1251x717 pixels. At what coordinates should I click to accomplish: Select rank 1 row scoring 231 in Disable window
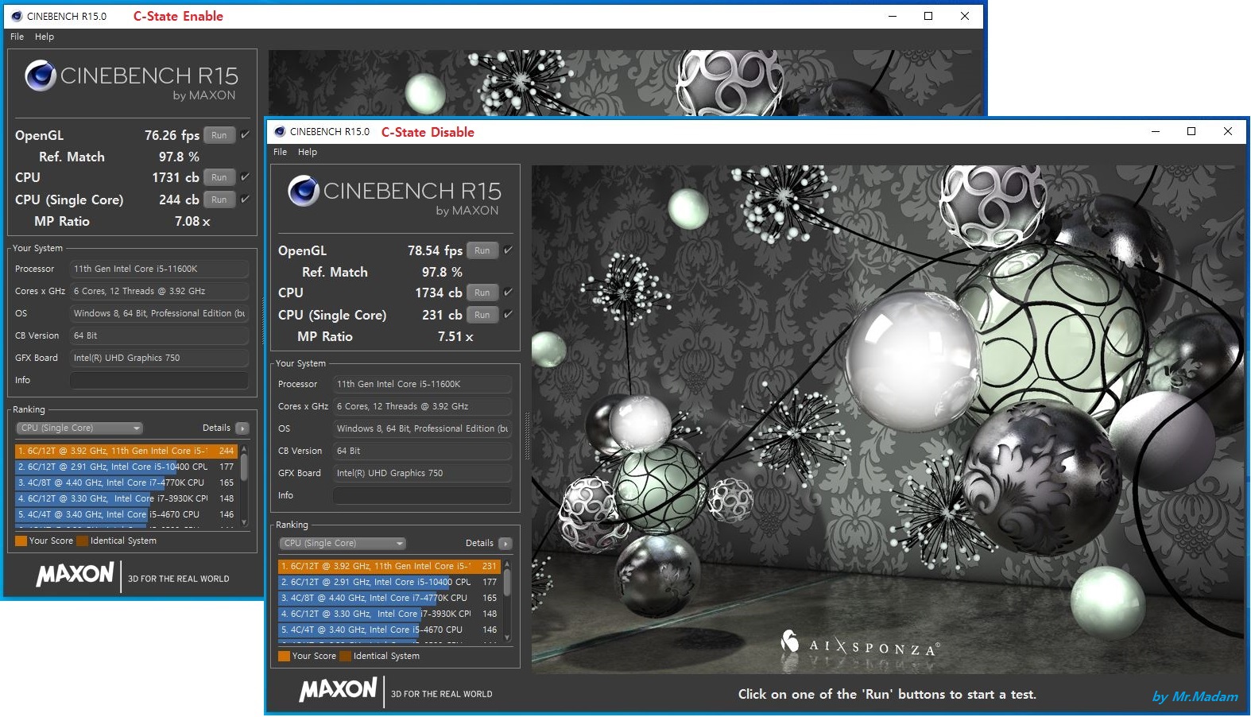[x=389, y=567]
